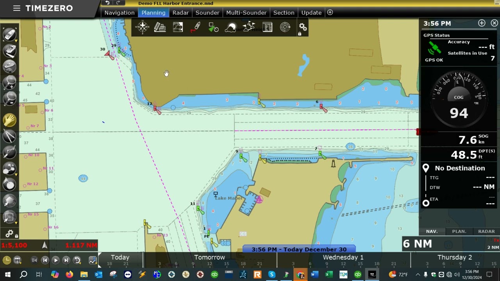Switch to the Planning workspace
This screenshot has width=500, height=281.
pos(154,12)
